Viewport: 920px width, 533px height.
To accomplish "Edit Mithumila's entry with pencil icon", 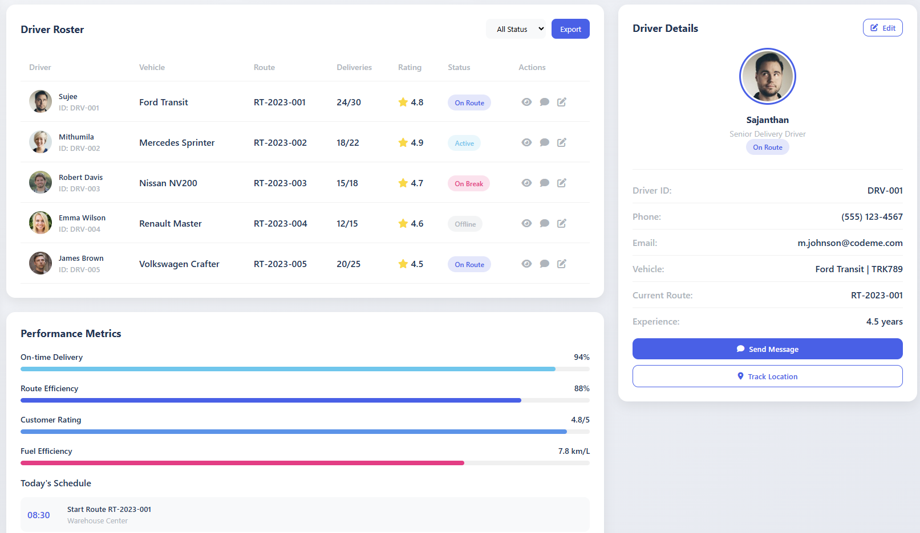I will (562, 142).
